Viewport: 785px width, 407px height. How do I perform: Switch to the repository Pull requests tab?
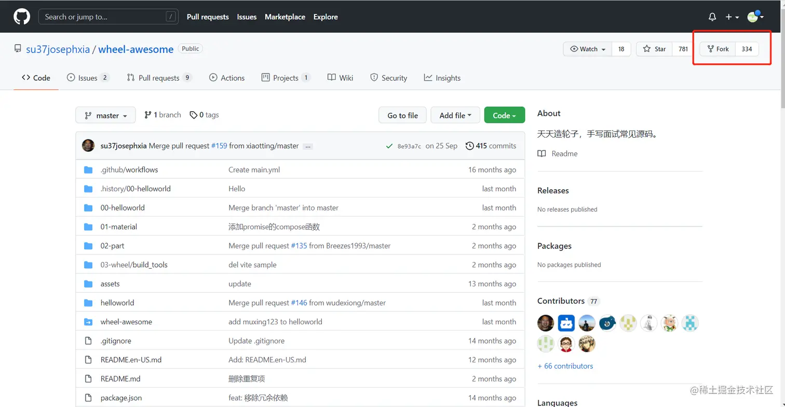(159, 78)
